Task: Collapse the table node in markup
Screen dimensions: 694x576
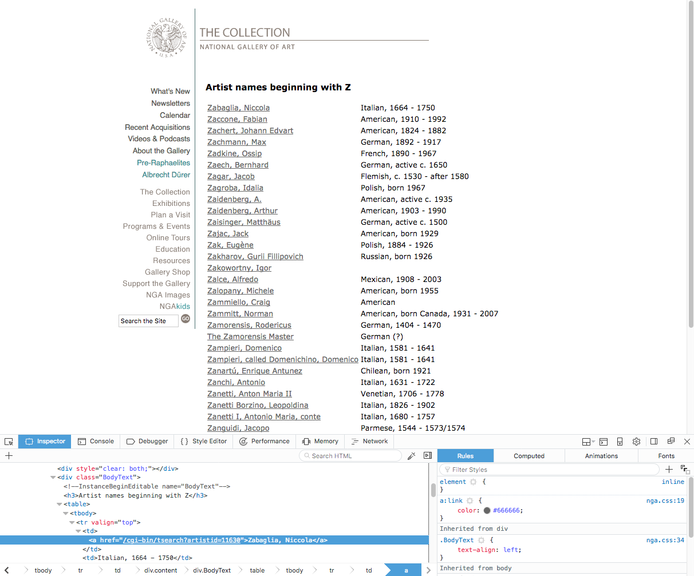Action: pos(60,505)
